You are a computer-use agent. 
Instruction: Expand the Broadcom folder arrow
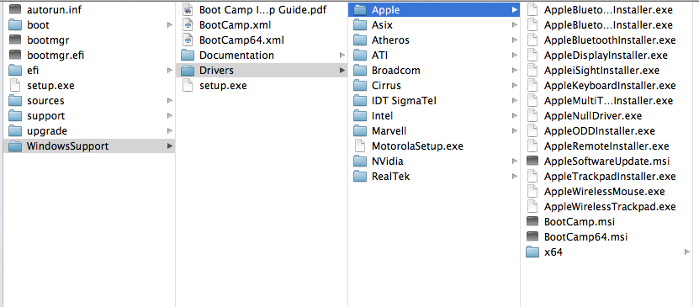tap(515, 71)
